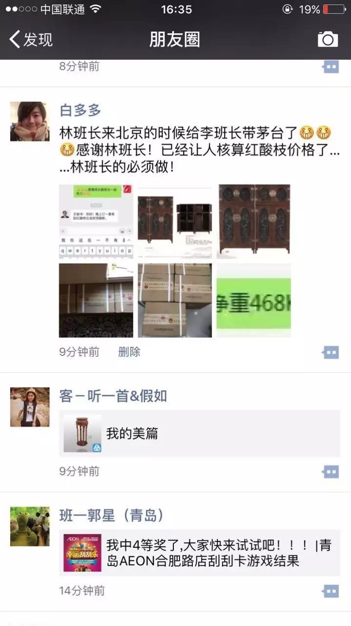Open avatar of 班一郭星（青岛）
This screenshot has width=351, height=626.
[x=30, y=527]
